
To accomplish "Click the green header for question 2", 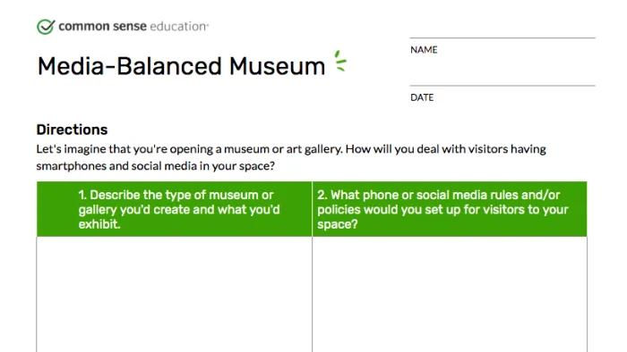I will coord(450,209).
